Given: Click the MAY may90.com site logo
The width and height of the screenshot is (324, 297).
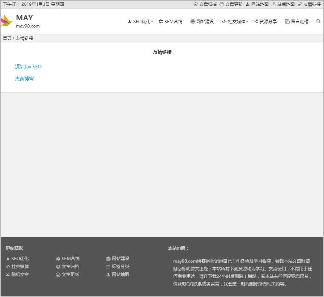Looking at the screenshot, I should (19, 21).
